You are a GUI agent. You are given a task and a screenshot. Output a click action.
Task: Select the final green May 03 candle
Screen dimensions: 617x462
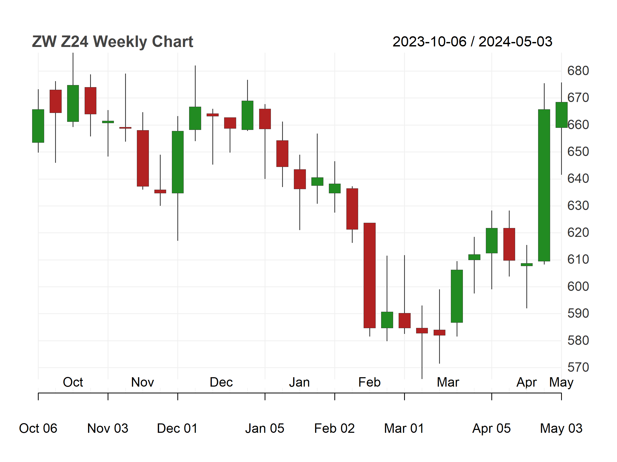562,115
